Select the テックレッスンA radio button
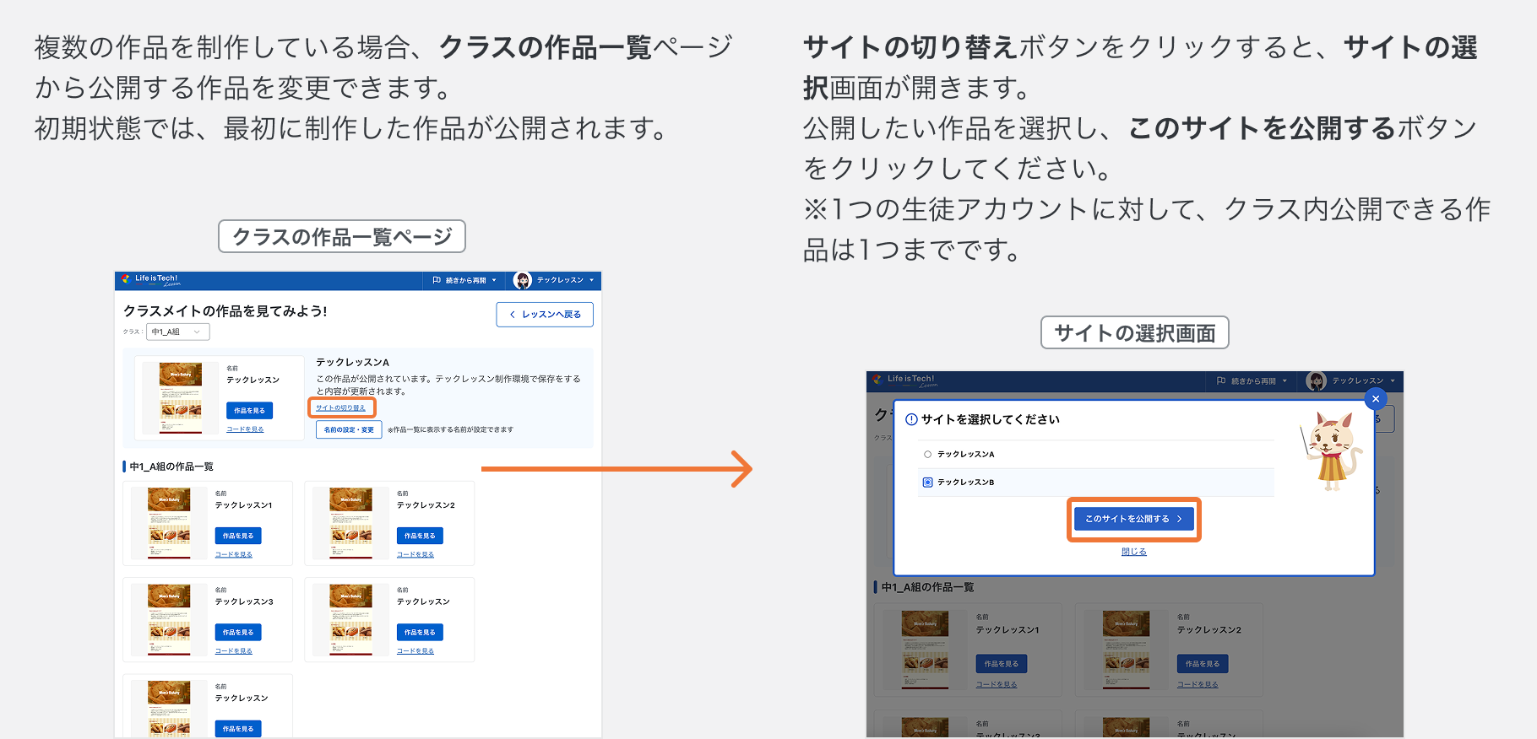1537x739 pixels. pyautogui.click(x=927, y=454)
